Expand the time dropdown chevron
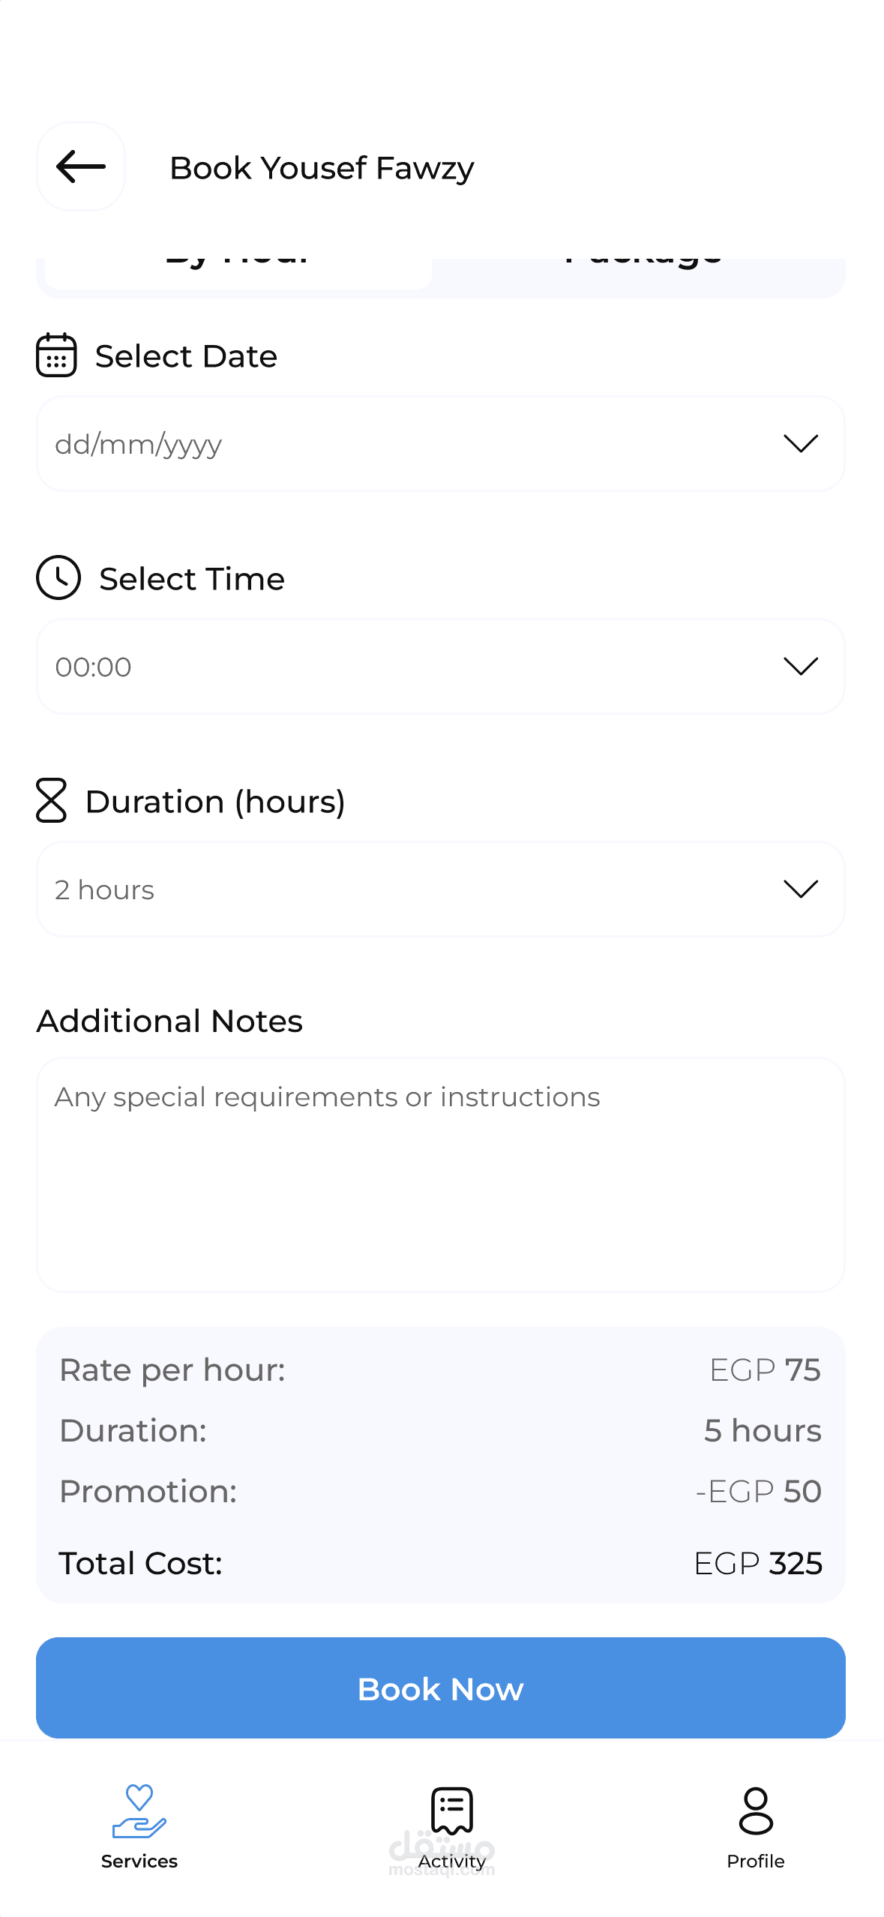 click(x=800, y=666)
